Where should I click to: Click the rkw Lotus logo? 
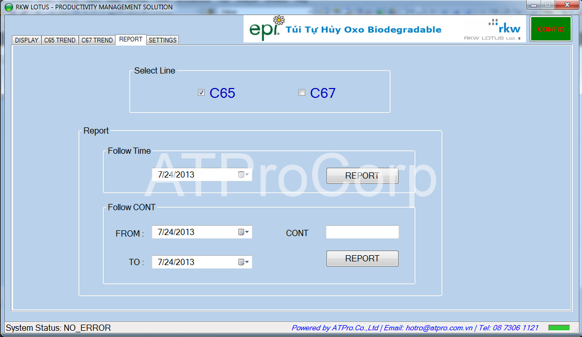tap(492, 30)
